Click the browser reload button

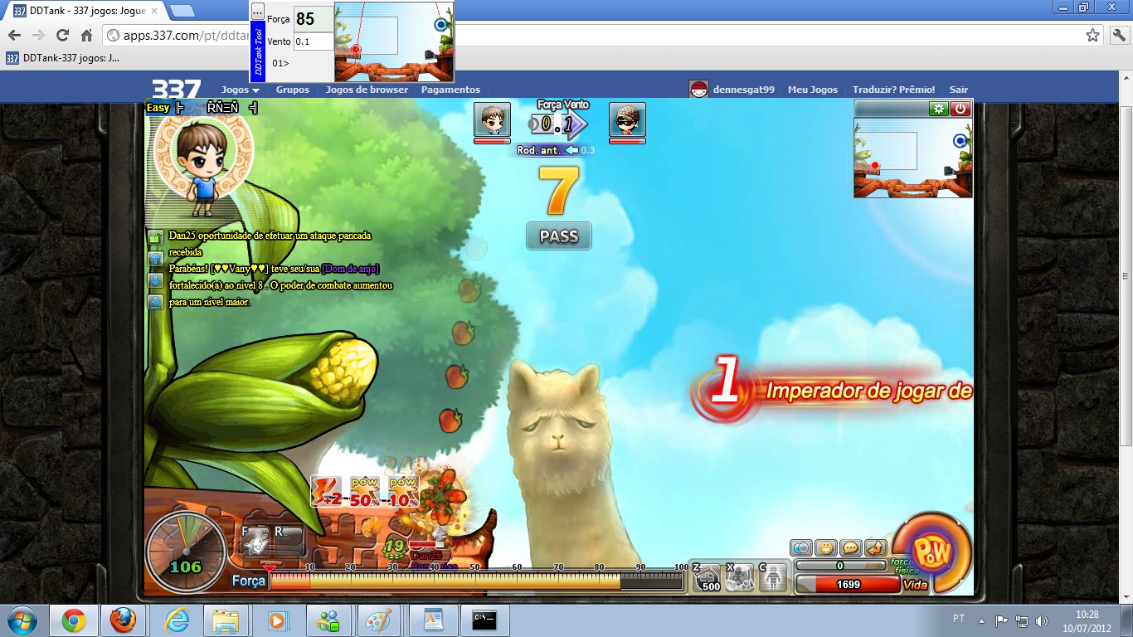click(62, 36)
